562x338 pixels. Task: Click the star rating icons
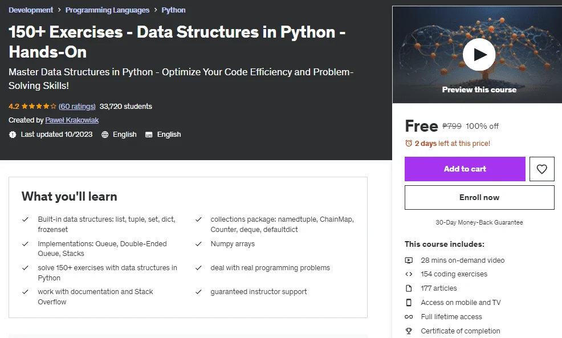pos(39,107)
